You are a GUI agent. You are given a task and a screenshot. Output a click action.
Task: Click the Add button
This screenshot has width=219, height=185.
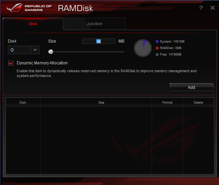click(x=191, y=88)
